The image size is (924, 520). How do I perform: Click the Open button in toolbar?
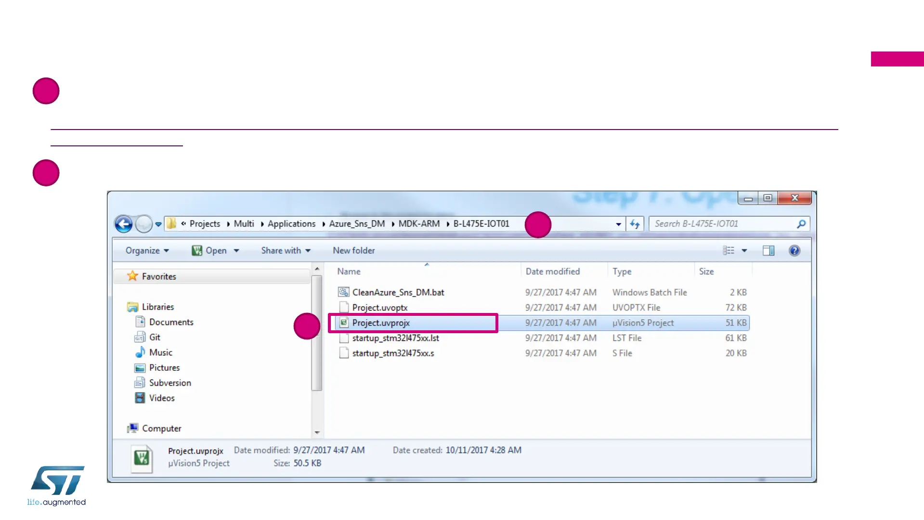210,250
